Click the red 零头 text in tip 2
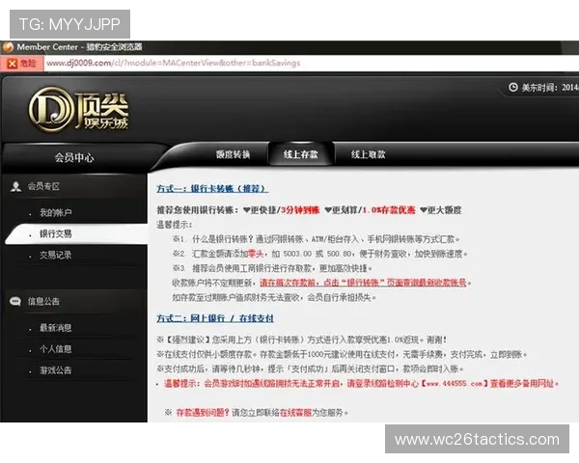Viewport: 579px width, 463px height. click(256, 254)
